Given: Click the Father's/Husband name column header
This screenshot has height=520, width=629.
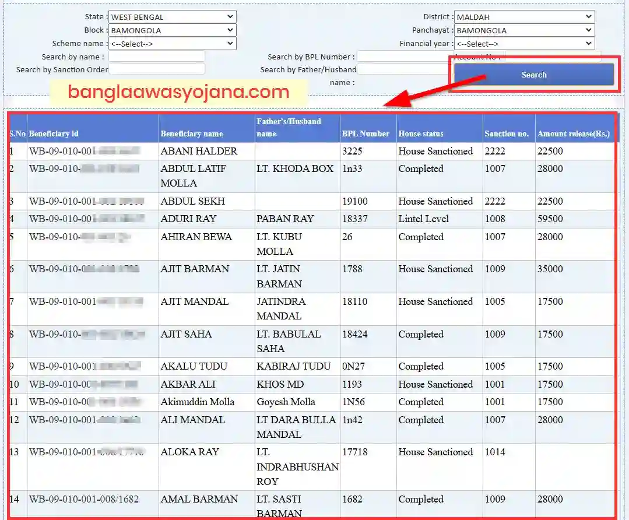Looking at the screenshot, I should click(289, 127).
